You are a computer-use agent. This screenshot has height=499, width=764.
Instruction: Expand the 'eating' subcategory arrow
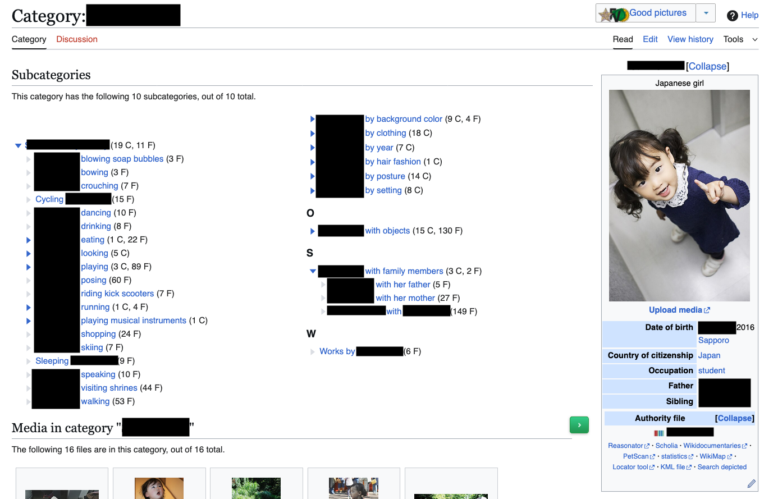29,240
